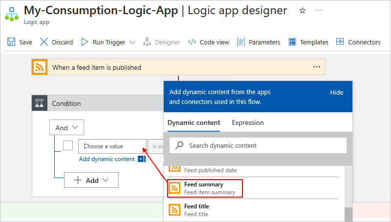Click the Add dynamic content link
Viewport: 391px width, 222px height.
click(107, 159)
